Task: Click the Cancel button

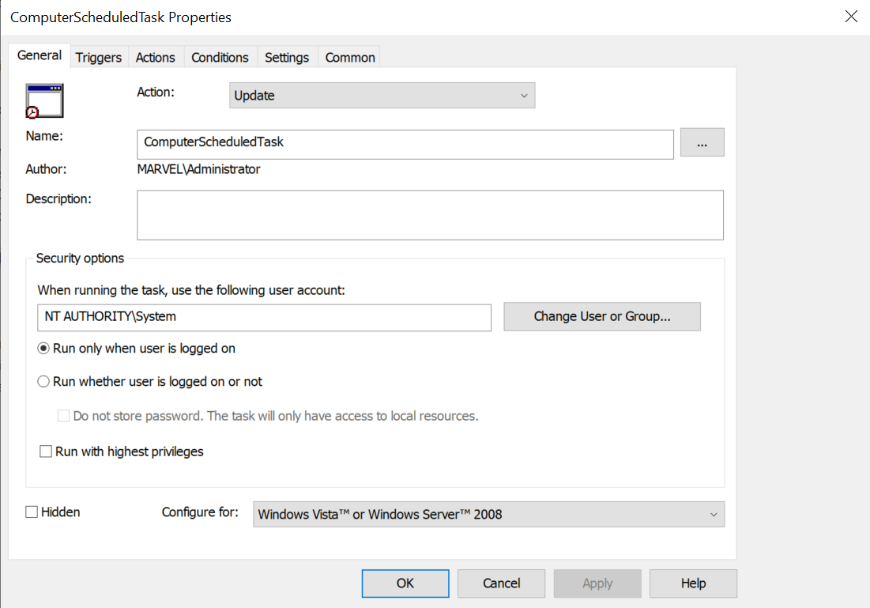Action: coord(501,583)
